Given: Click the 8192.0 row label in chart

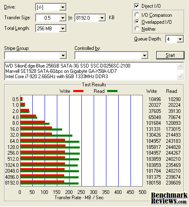Looking at the screenshot, I should pyautogui.click(x=12, y=183).
